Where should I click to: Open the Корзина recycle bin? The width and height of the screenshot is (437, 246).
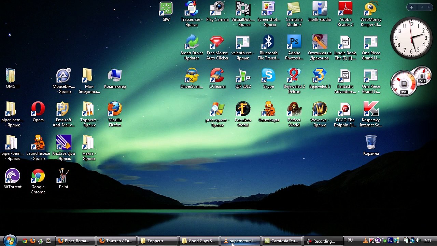click(371, 146)
